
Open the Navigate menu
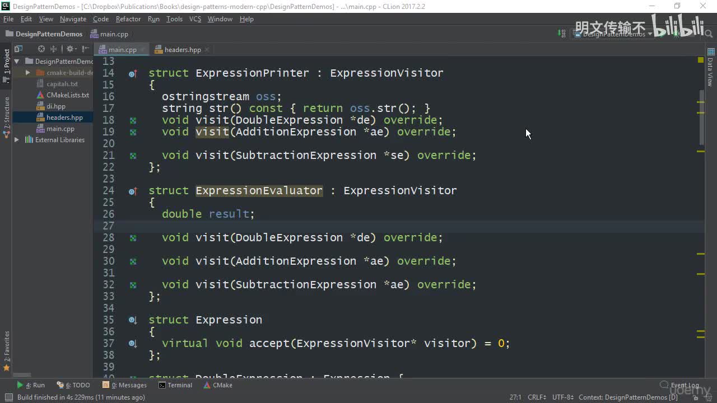click(x=73, y=19)
